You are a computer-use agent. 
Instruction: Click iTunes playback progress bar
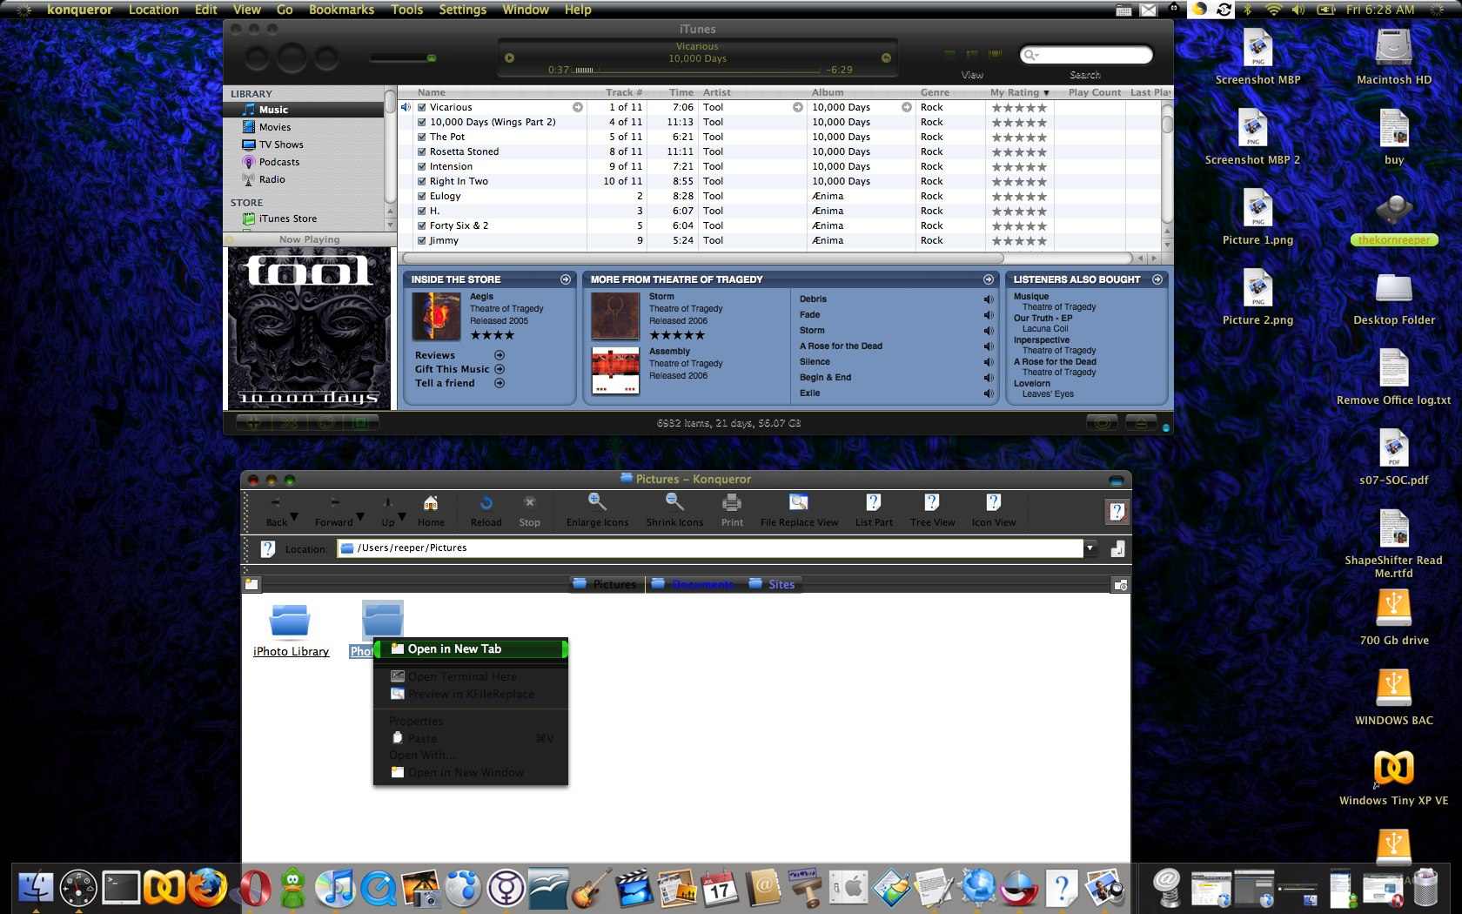(698, 70)
